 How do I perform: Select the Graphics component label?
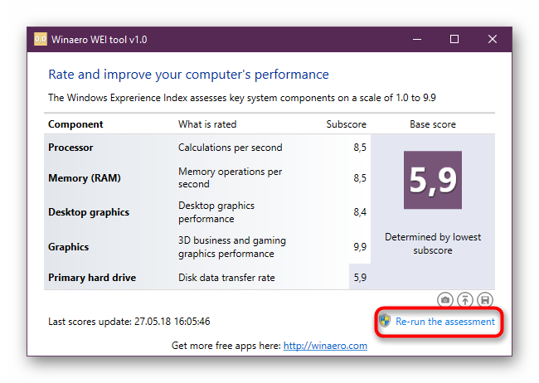click(68, 247)
